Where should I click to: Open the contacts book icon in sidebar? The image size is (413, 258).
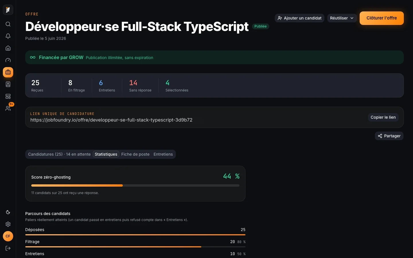pos(8,84)
